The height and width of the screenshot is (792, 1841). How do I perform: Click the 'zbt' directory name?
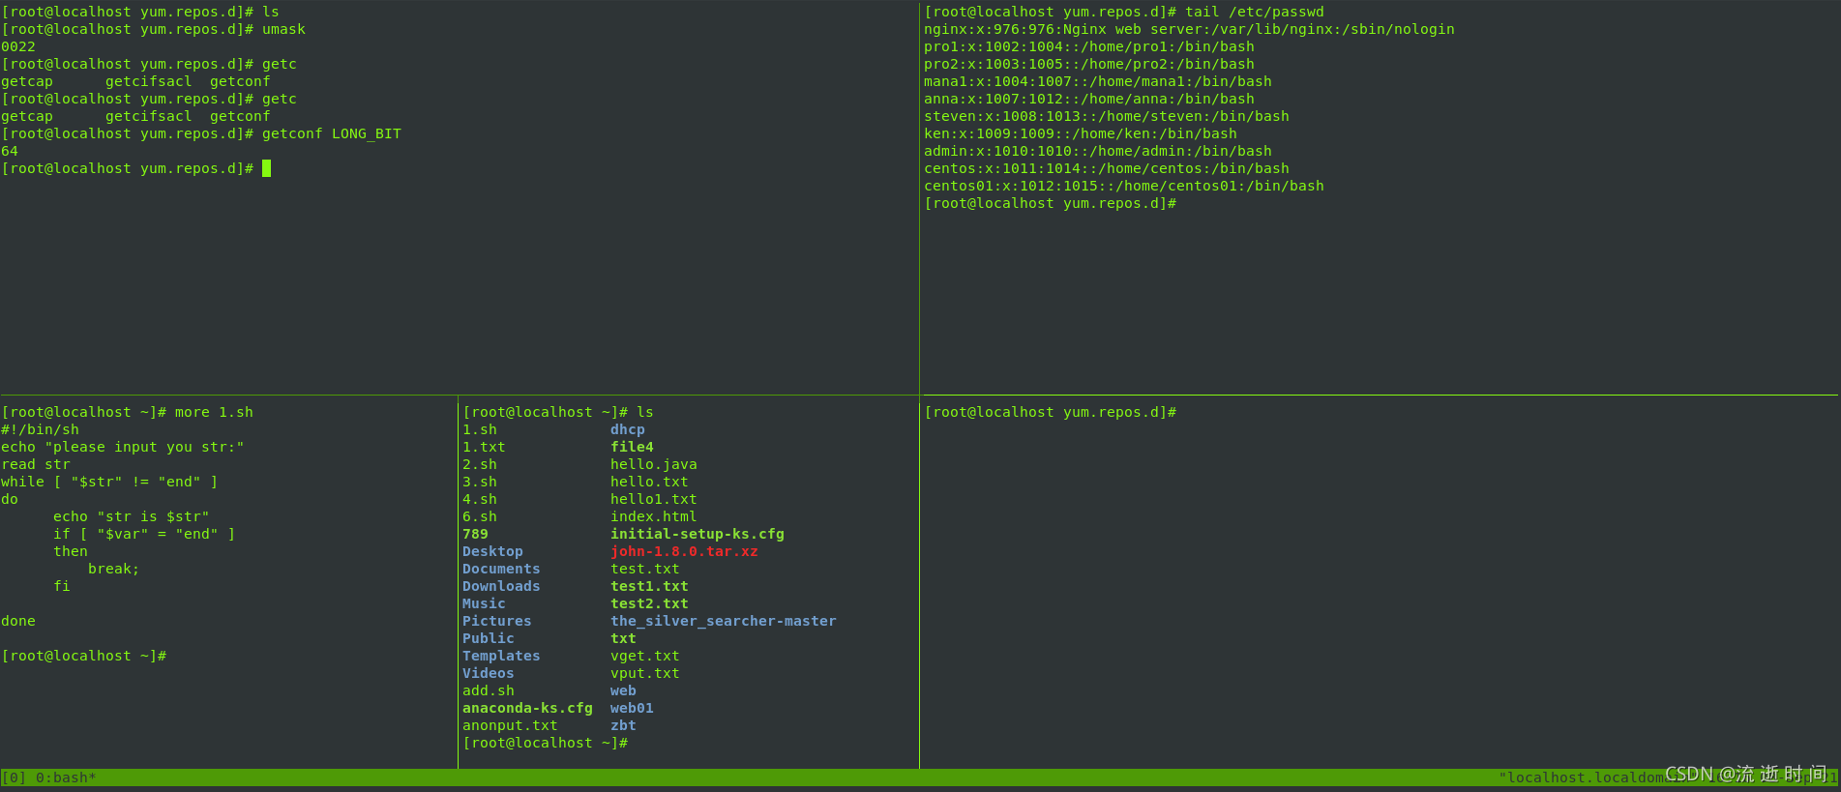tap(623, 725)
